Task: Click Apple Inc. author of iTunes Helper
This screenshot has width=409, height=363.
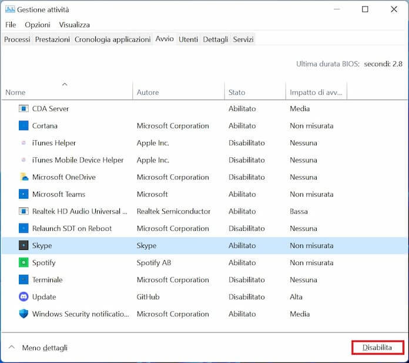Action: coord(153,143)
